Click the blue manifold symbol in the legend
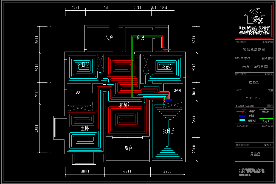This screenshot has width=276, height=184. pos(243,116)
